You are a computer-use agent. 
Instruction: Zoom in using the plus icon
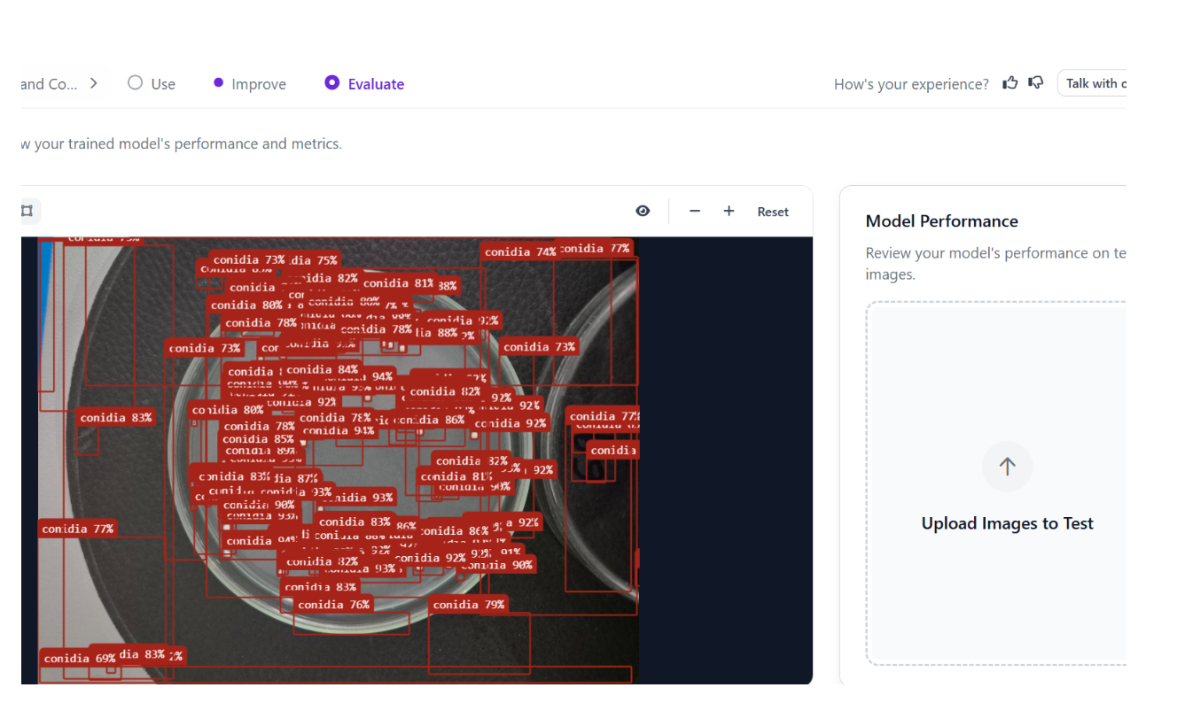click(x=729, y=211)
